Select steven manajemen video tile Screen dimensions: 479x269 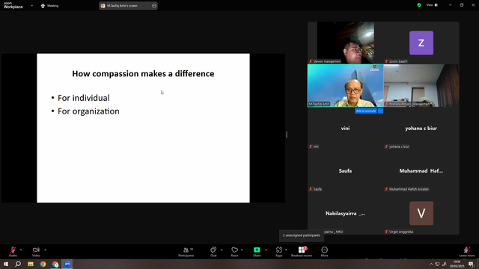pos(346,43)
